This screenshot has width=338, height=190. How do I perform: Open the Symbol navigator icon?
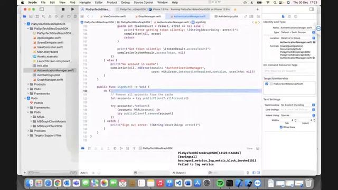pos(37,16)
